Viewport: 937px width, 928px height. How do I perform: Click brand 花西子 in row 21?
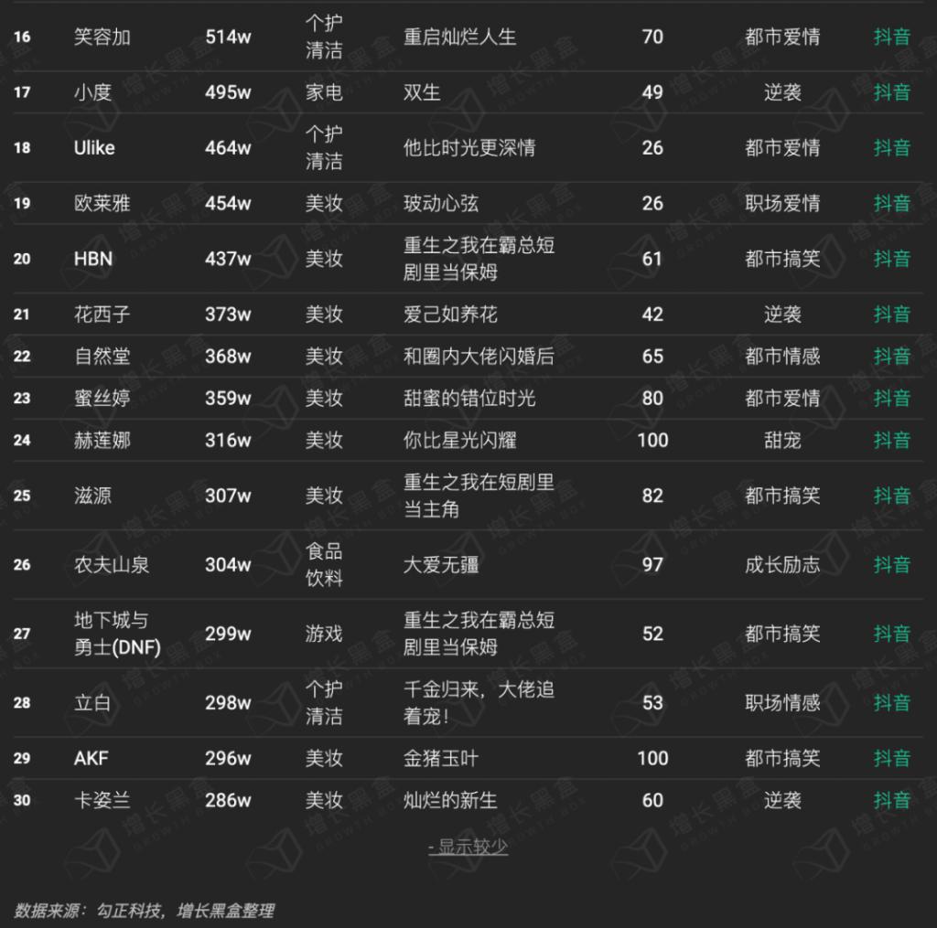coord(102,315)
